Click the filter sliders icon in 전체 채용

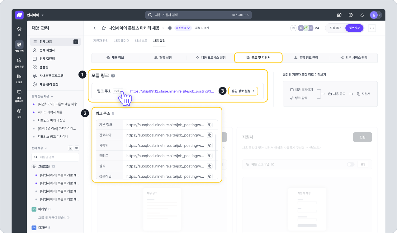77,148
